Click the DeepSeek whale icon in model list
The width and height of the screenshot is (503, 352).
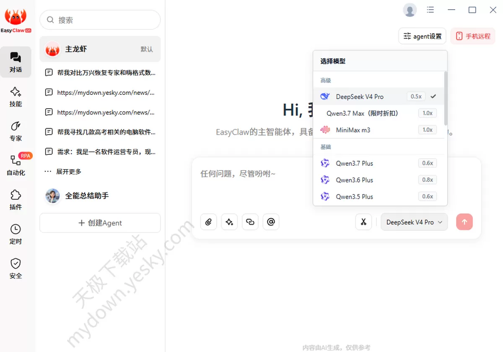325,96
